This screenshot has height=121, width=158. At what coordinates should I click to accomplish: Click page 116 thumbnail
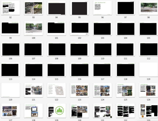(79, 69)
